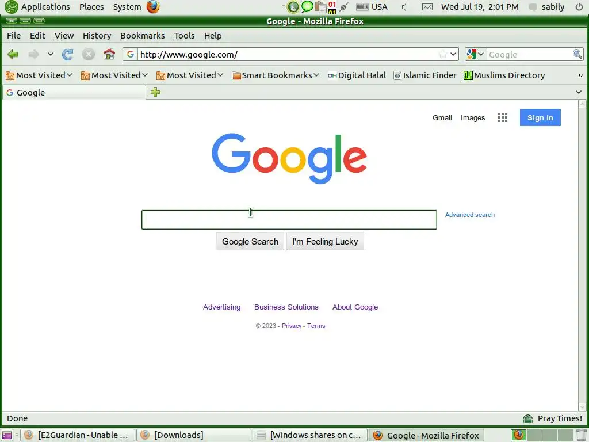Image resolution: width=589 pixels, height=442 pixels.
Task: Click the magnifier icon in the search box
Action: (577, 54)
